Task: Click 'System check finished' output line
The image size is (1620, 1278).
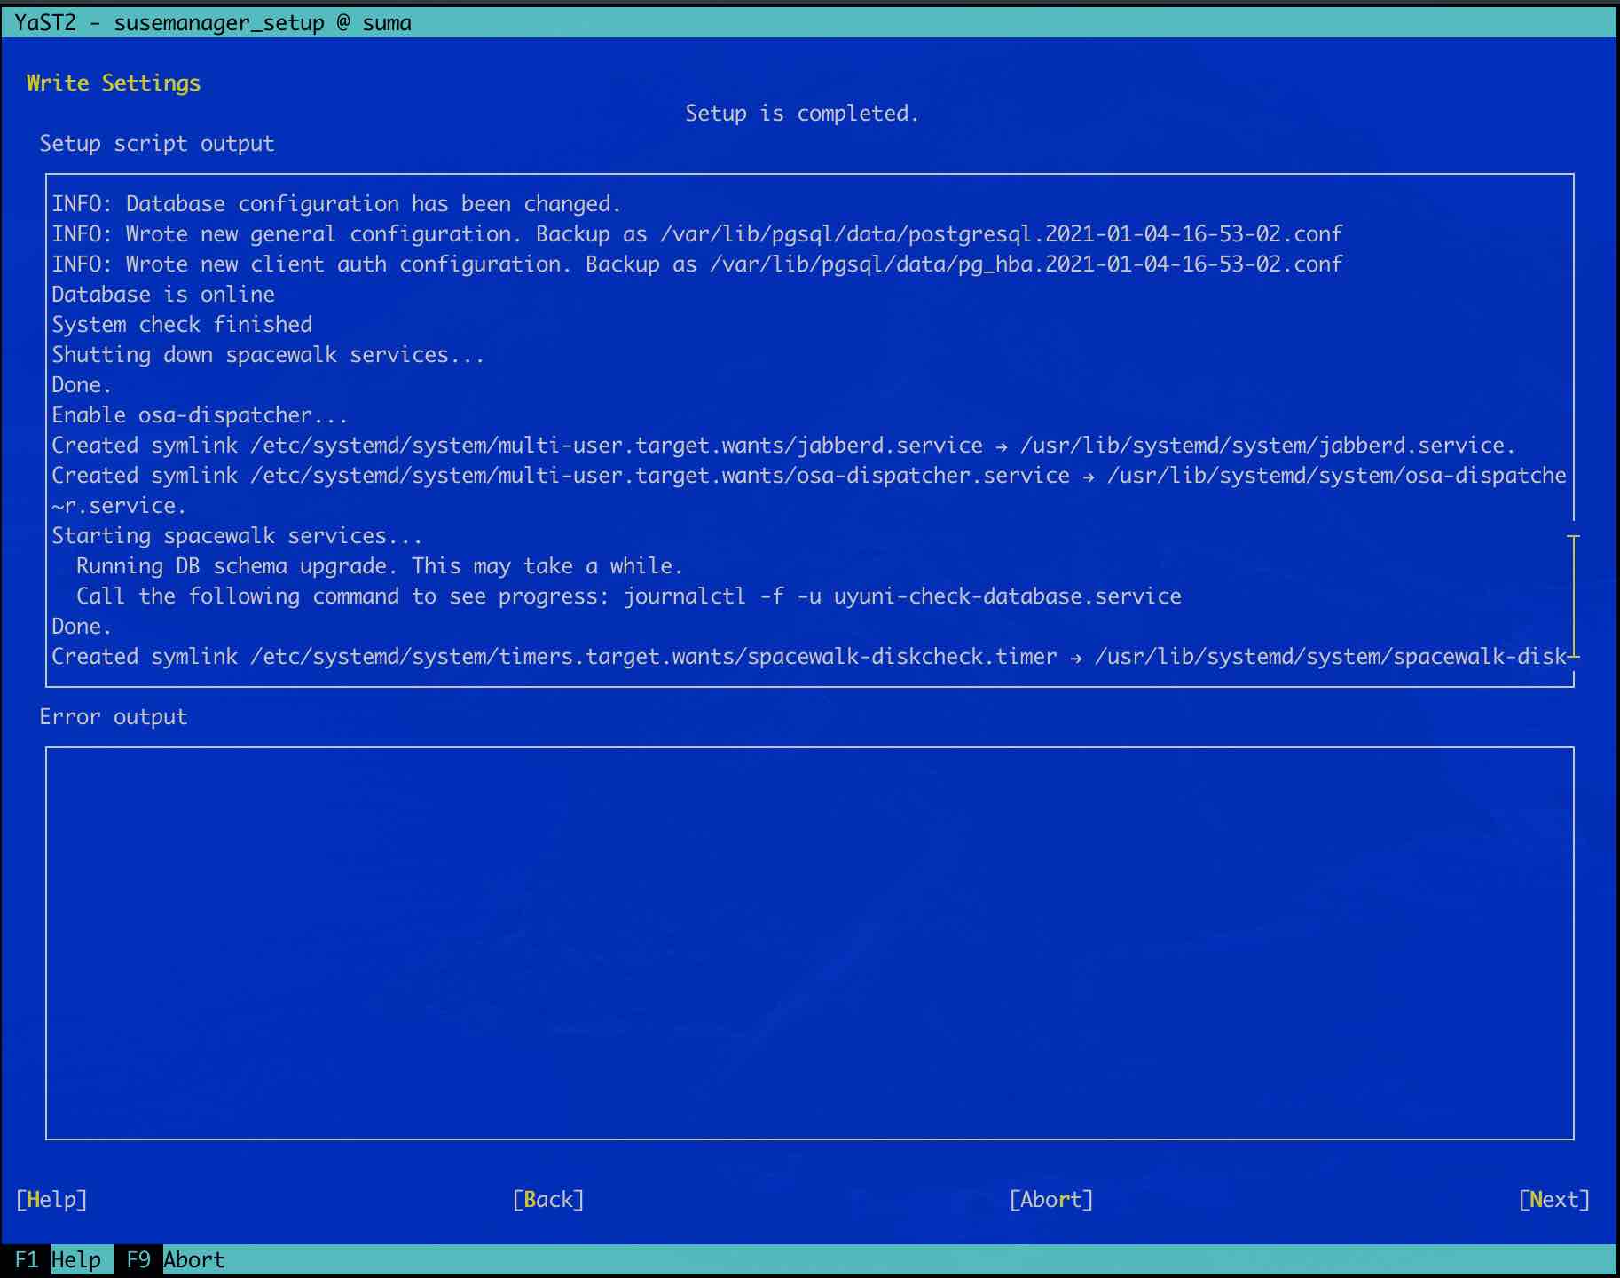Action: point(182,324)
